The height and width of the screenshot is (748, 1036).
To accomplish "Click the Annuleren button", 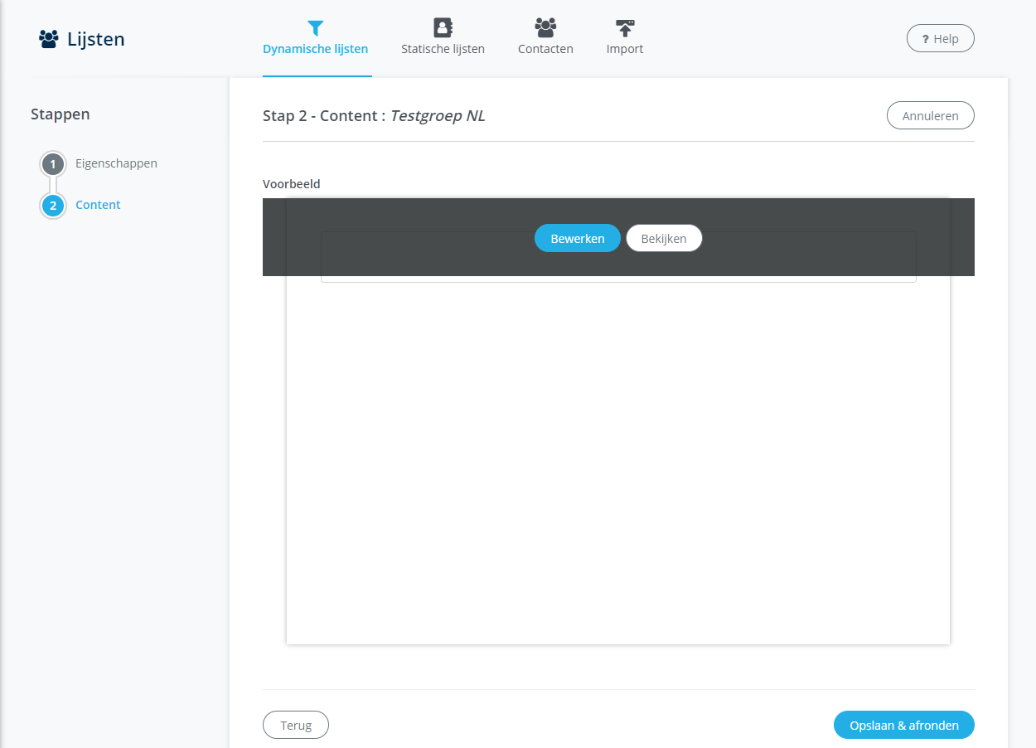I will point(931,115).
